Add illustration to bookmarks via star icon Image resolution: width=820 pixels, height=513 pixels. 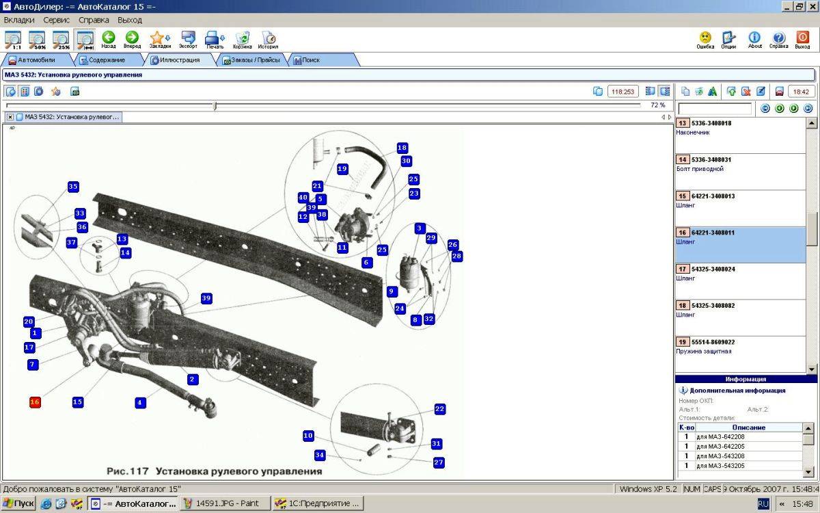pos(55,92)
